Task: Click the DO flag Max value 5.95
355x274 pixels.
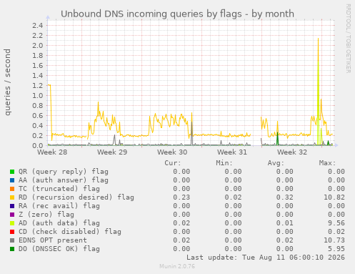Action: pos(336,249)
